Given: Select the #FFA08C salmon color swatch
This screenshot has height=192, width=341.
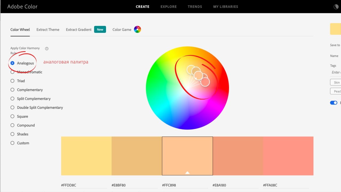Looking at the screenshot, I should pos(288,156).
